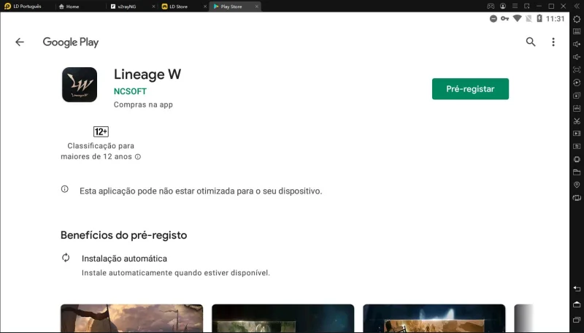584x333 pixels.
Task: Collapse the right sidebar with double chevron
Action: 577,6
